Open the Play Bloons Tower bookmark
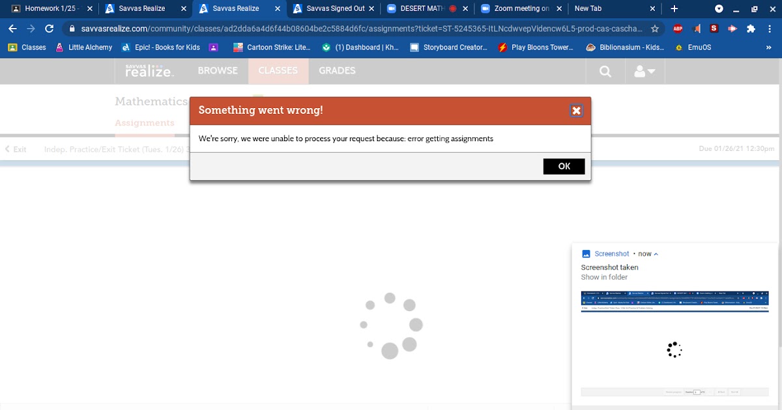Image resolution: width=782 pixels, height=410 pixels. click(536, 48)
